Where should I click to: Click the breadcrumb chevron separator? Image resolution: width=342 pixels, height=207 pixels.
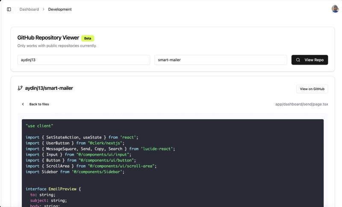point(44,9)
